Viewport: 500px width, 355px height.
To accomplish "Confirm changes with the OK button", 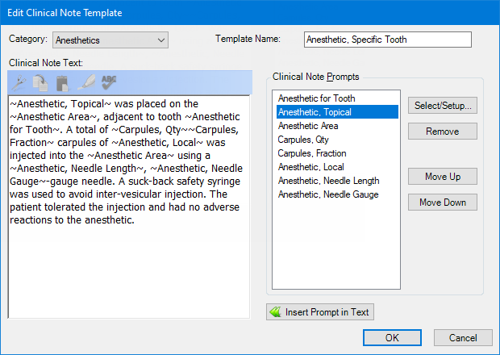I will (392, 338).
